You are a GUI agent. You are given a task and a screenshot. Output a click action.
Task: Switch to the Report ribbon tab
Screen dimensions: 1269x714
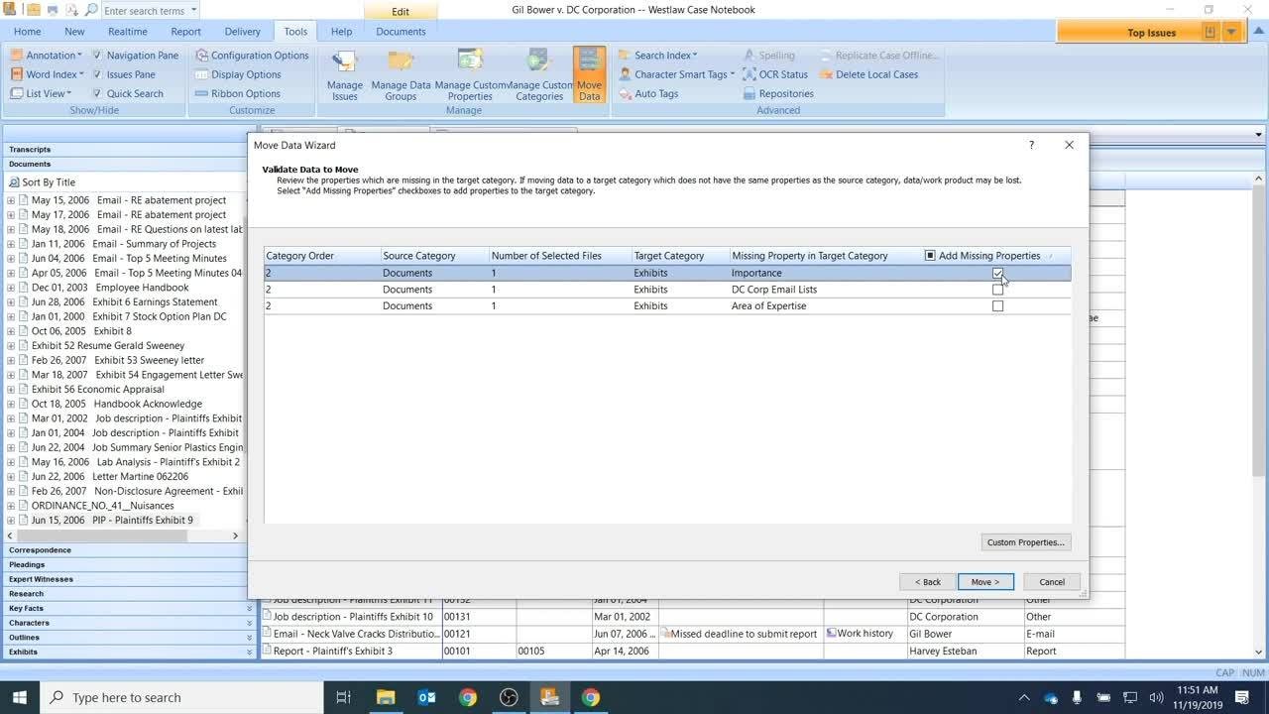tap(185, 32)
